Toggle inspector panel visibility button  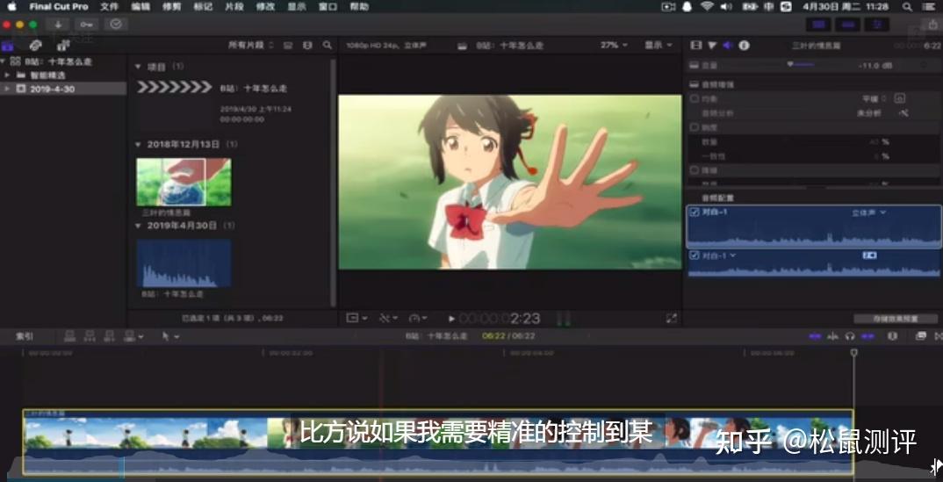pyautogui.click(x=876, y=25)
